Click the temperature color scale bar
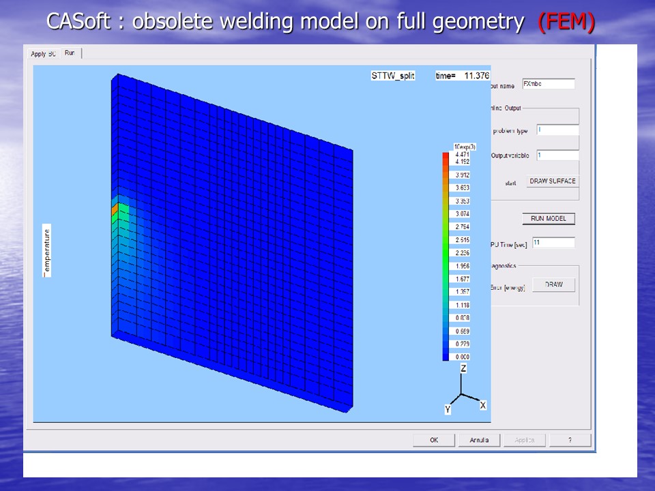The height and width of the screenshot is (491, 655). coord(446,256)
